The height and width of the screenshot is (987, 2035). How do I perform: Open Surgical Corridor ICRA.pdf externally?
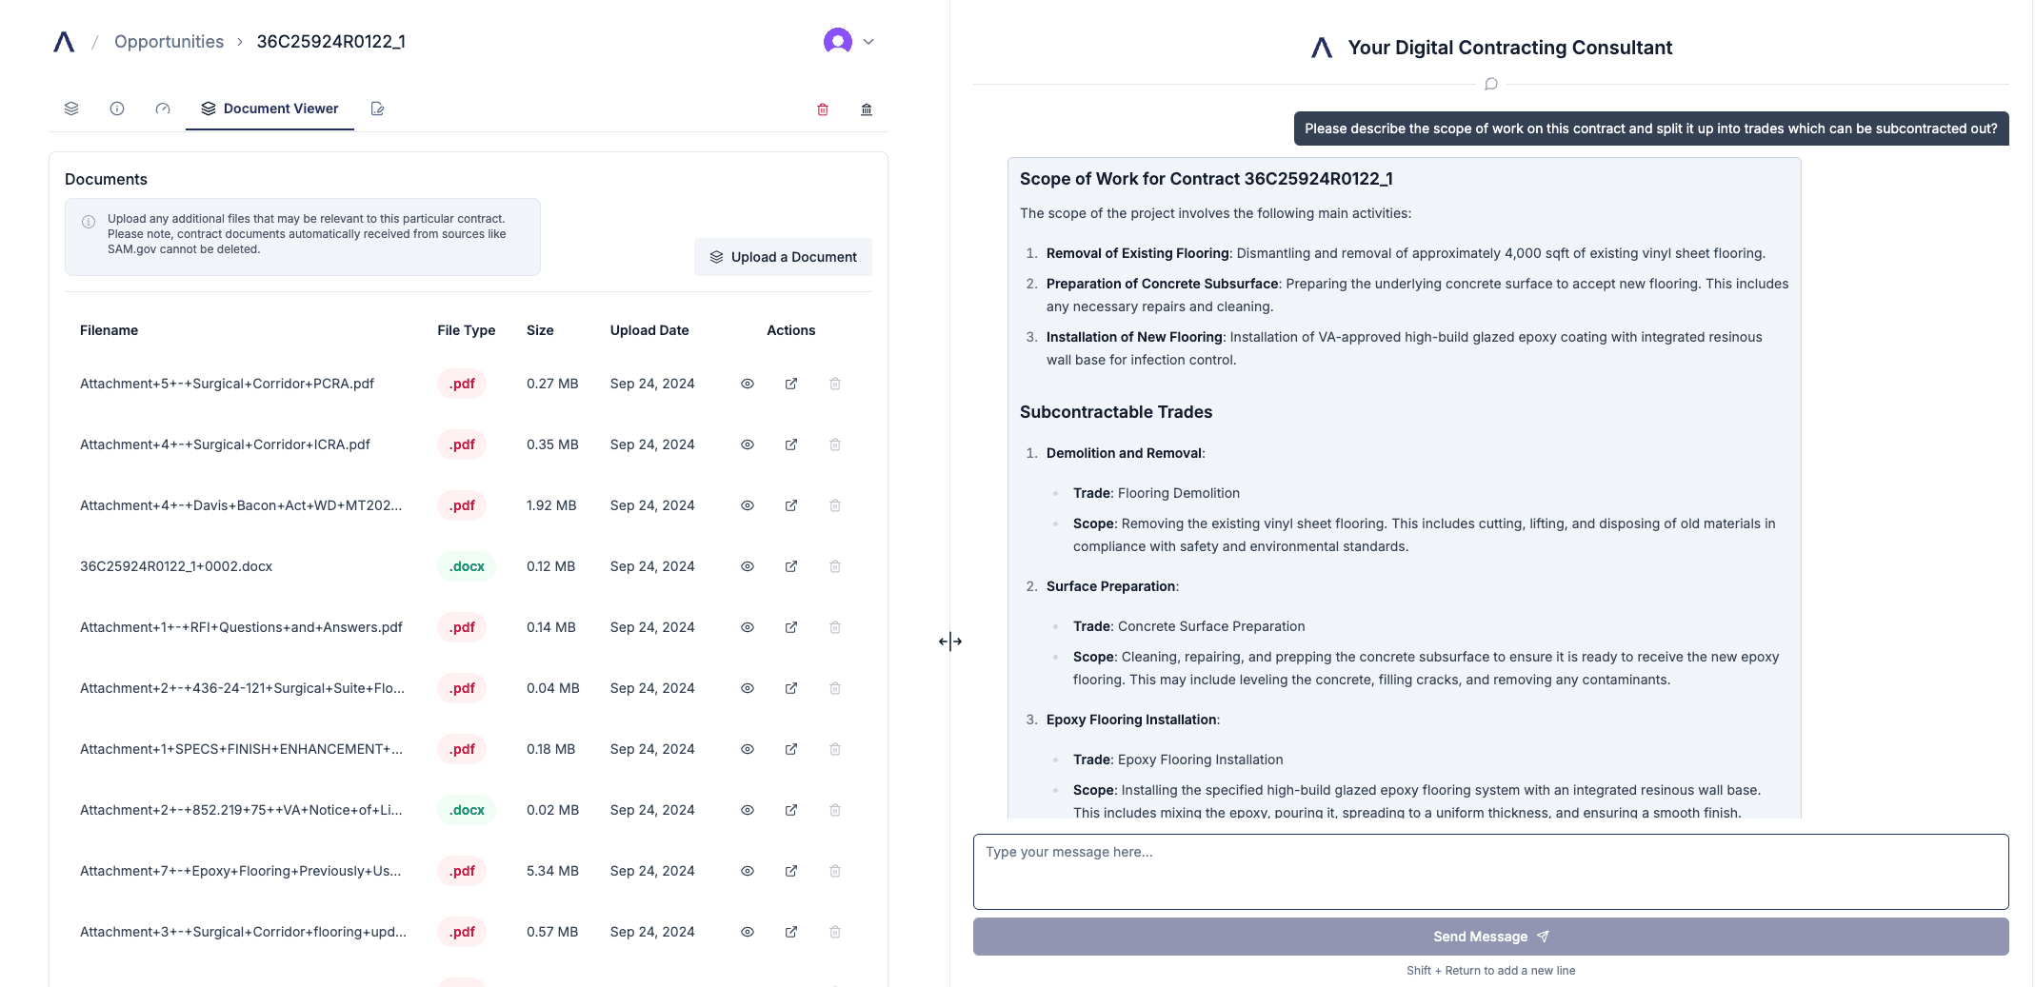point(791,444)
